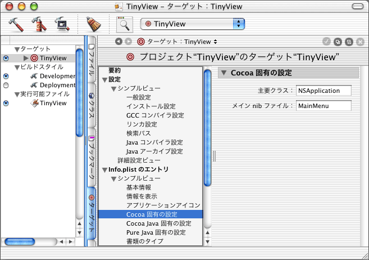The image size is (369, 260).
Task: Select the Development build style radio button
Action: click(6, 76)
